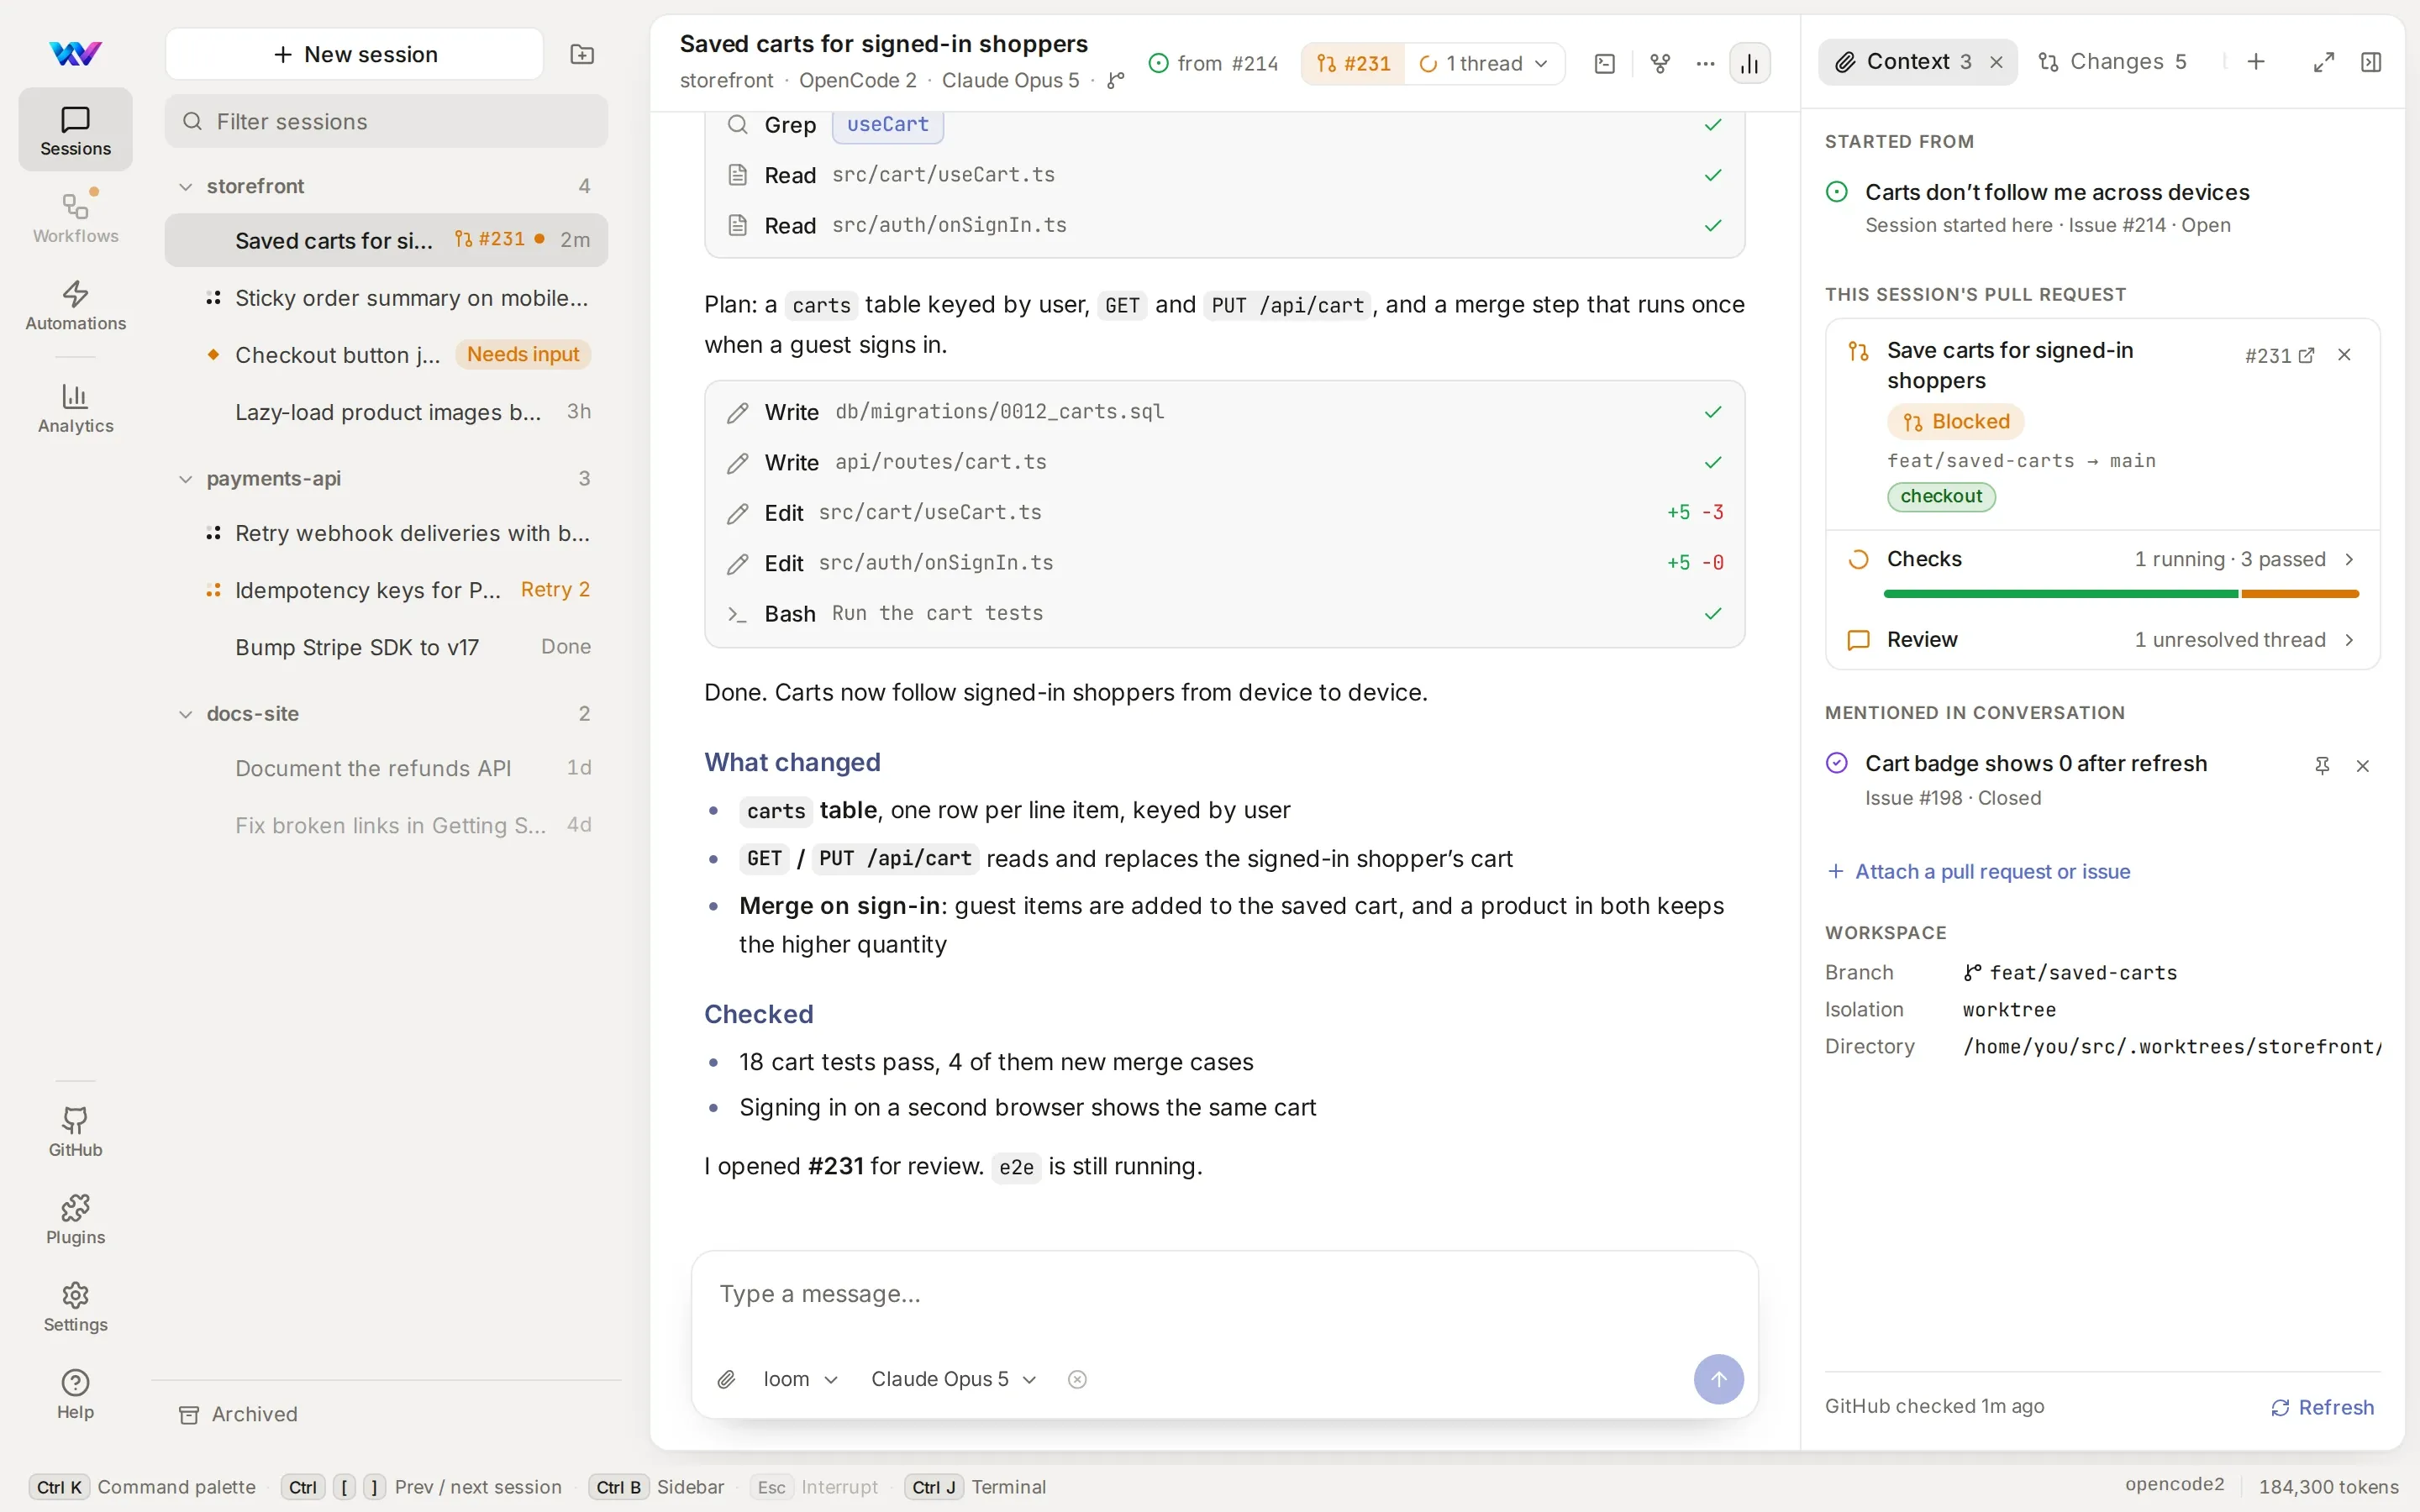Screen dimensions: 2420x1512
Task: Open the Help page
Action: pyautogui.click(x=76, y=1394)
